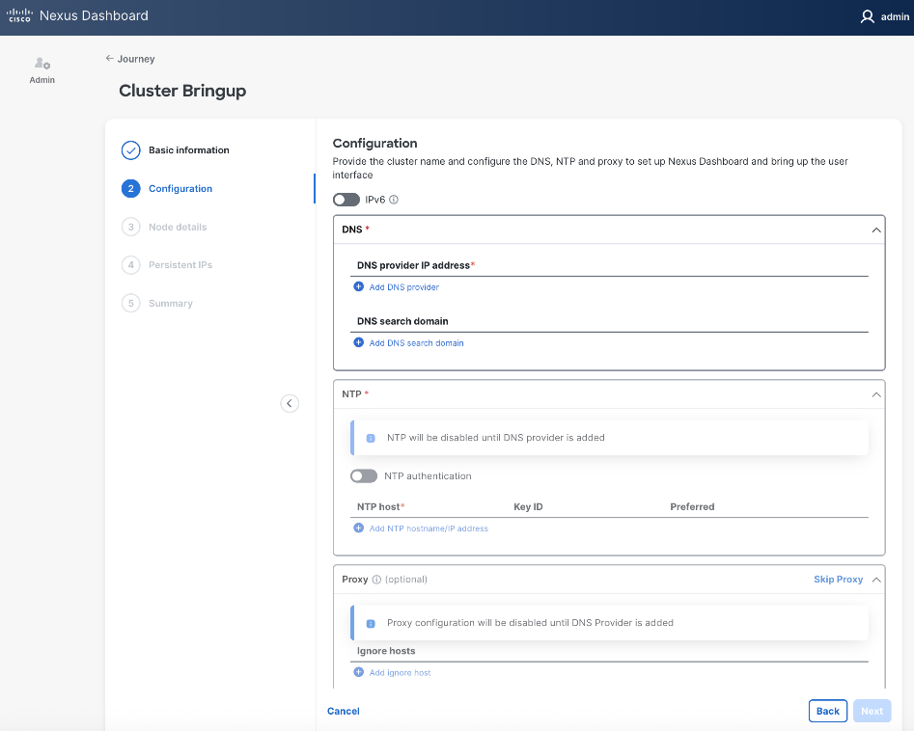Click the Cancel link
The height and width of the screenshot is (731, 914).
pyautogui.click(x=344, y=711)
